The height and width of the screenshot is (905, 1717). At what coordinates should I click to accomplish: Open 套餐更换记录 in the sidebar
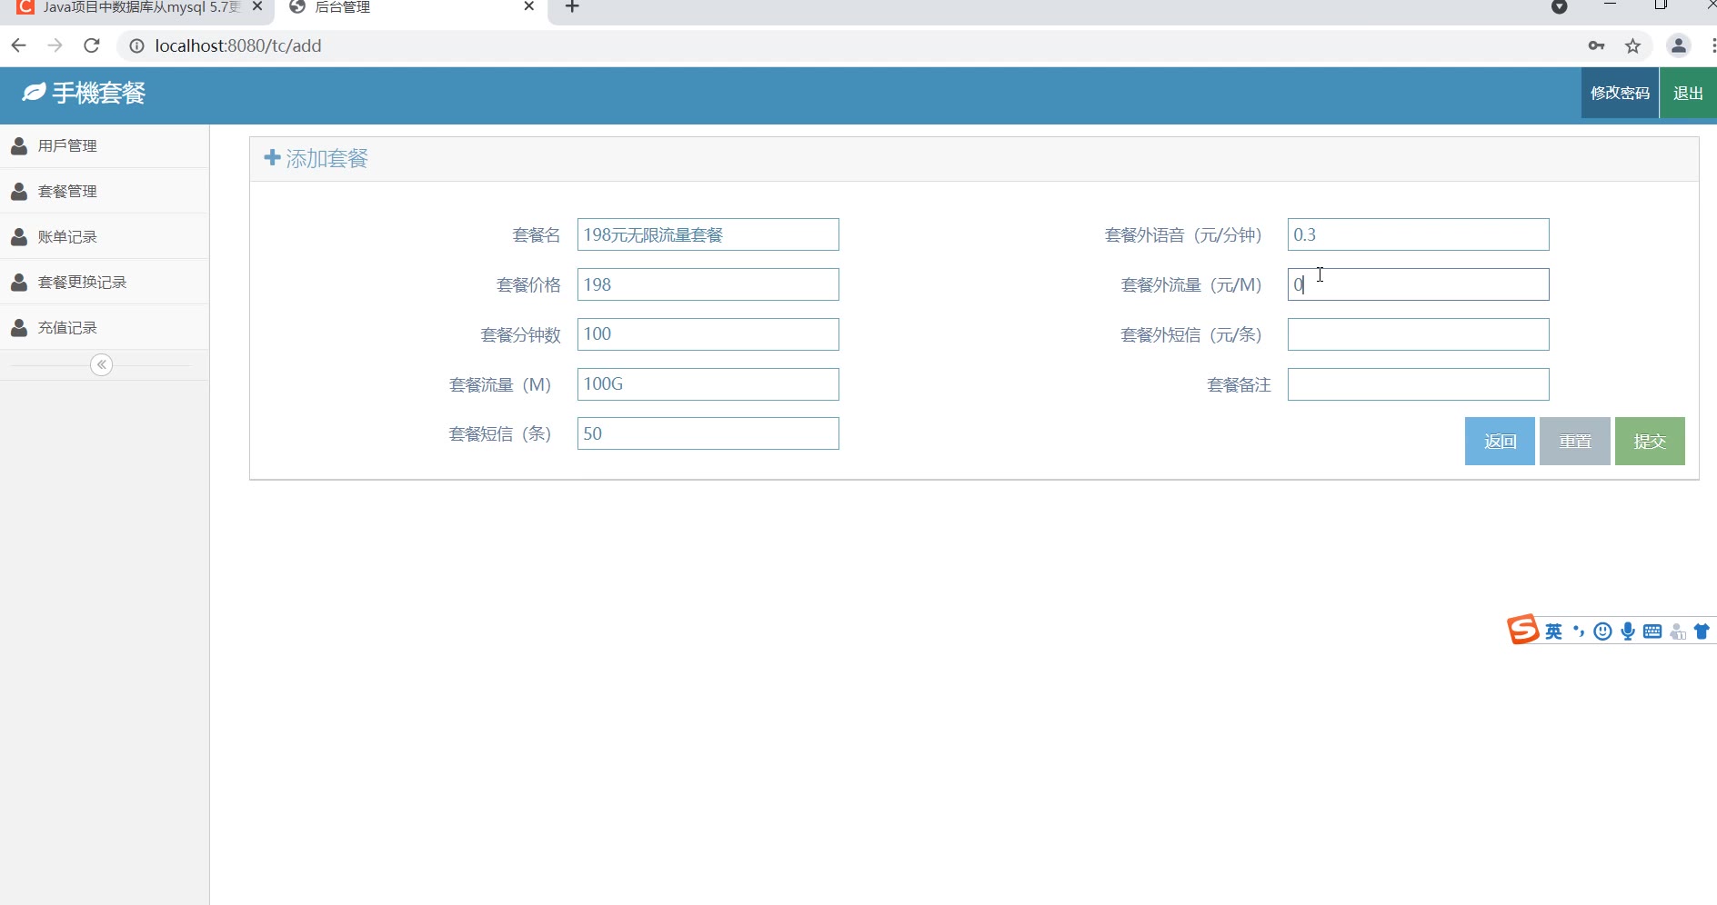tap(105, 282)
